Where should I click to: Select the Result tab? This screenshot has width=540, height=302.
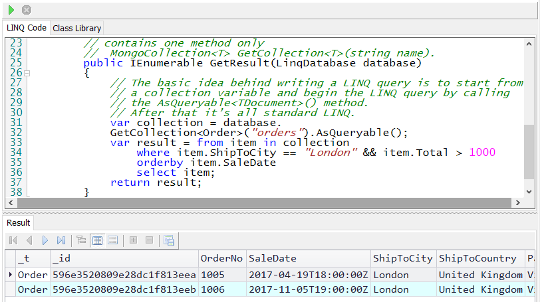click(x=19, y=223)
